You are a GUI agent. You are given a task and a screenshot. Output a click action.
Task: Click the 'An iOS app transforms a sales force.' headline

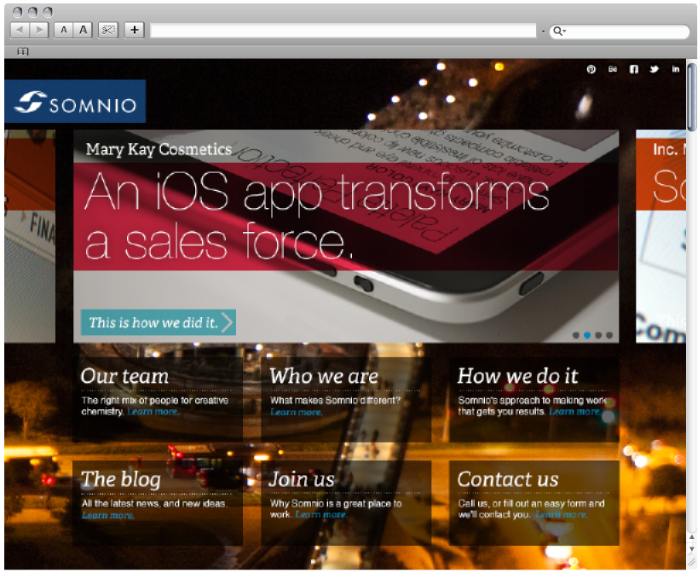pyautogui.click(x=317, y=216)
